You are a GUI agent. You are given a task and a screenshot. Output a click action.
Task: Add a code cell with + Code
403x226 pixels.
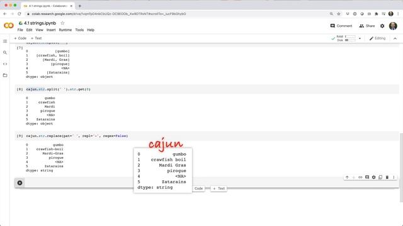coord(20,38)
